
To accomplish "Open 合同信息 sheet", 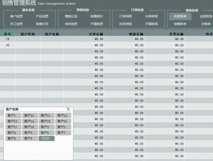I will tap(71, 24).
